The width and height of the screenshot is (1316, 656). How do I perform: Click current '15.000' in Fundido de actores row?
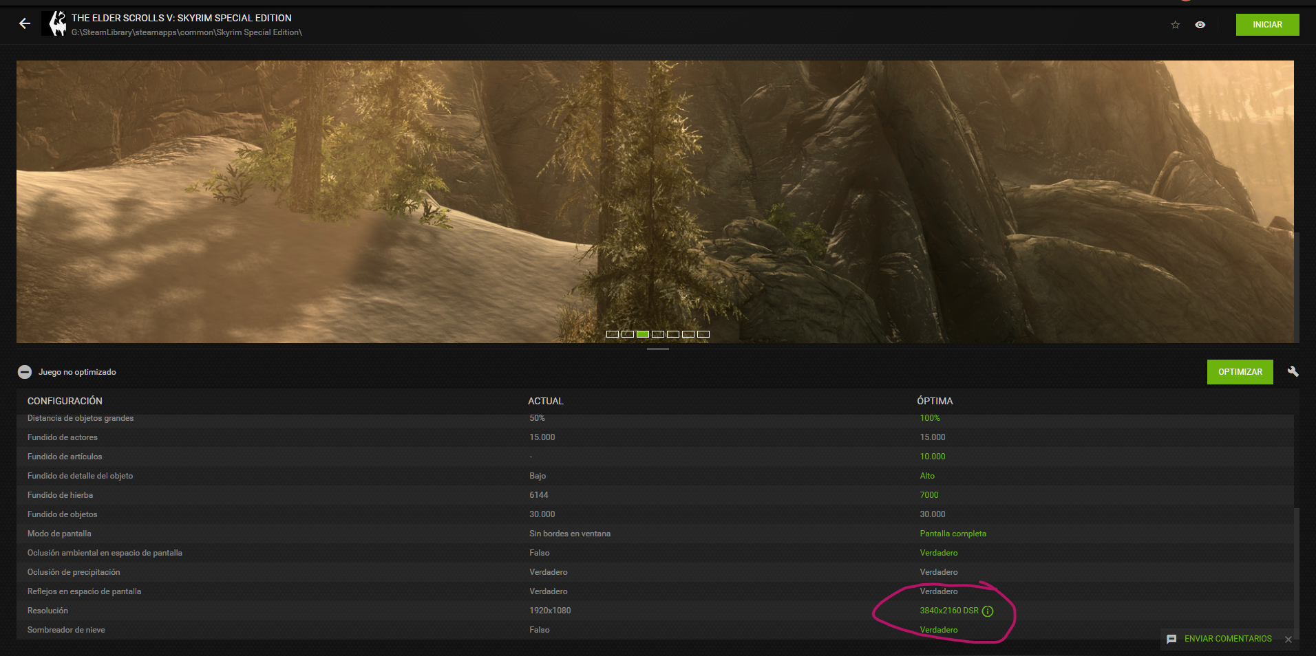(x=542, y=437)
